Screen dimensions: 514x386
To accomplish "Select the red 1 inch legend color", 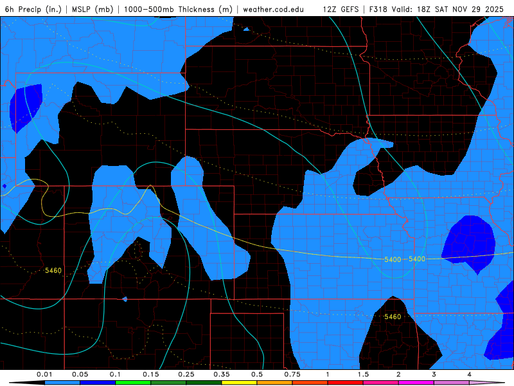I will [346, 383].
